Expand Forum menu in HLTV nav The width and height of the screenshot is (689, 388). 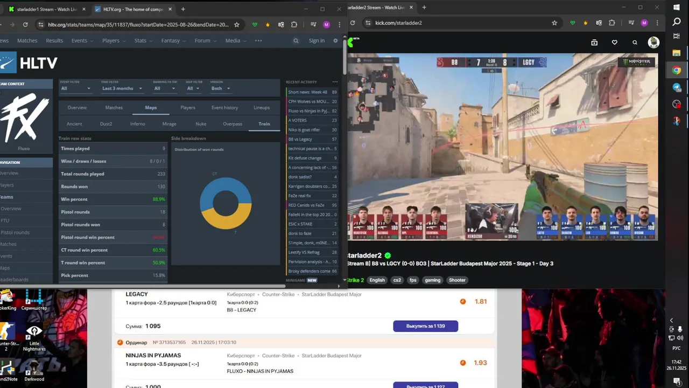(x=205, y=40)
